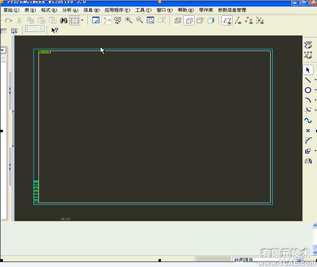317x267 pixels.
Task: Click the sheet number stepper arrows
Action: click(x=41, y=29)
